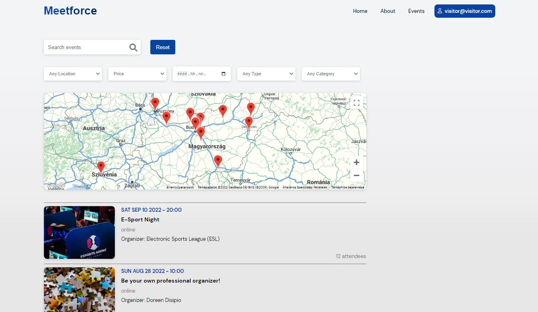The height and width of the screenshot is (312, 538).
Task: Click Organizer: Electronic Sports League (ESL) text
Action: click(x=170, y=239)
